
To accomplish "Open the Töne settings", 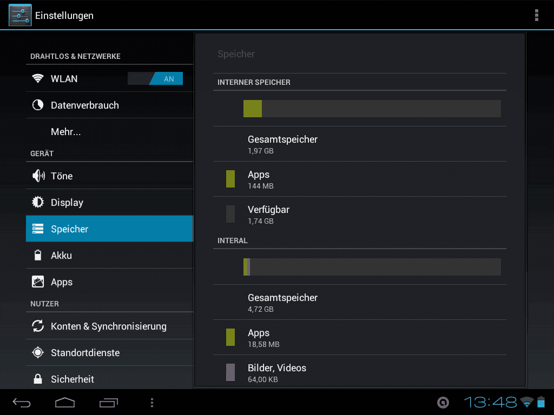I will point(109,176).
